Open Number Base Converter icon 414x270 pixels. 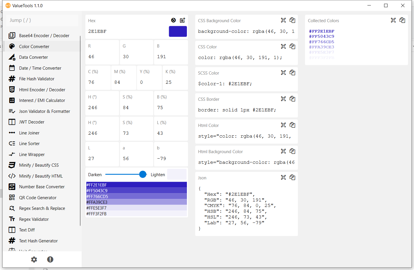click(x=12, y=187)
